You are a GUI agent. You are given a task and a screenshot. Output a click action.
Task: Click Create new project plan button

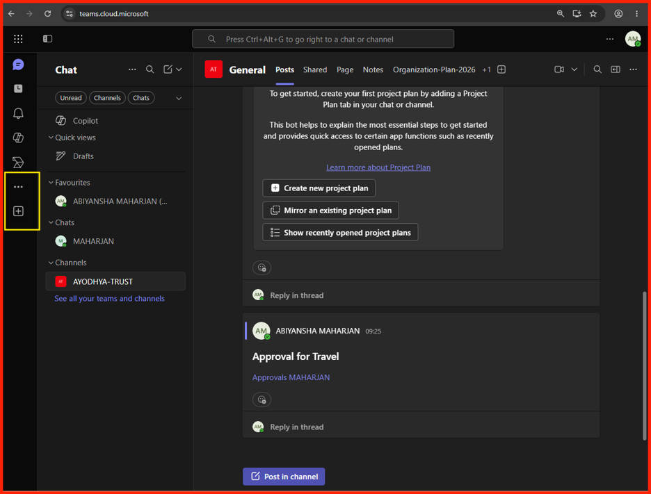[x=319, y=188]
